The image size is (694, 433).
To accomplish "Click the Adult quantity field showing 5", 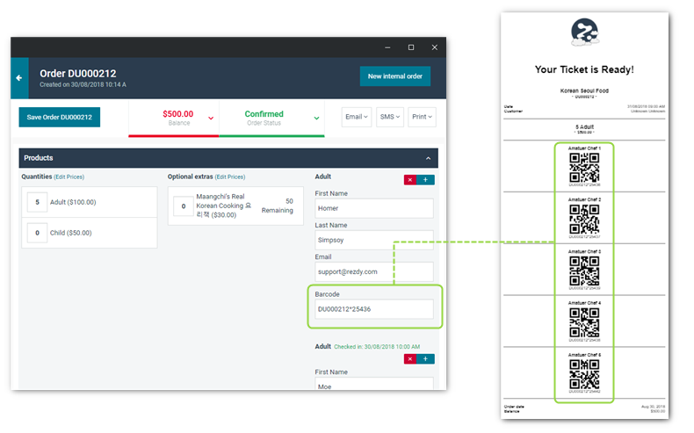I will (37, 202).
